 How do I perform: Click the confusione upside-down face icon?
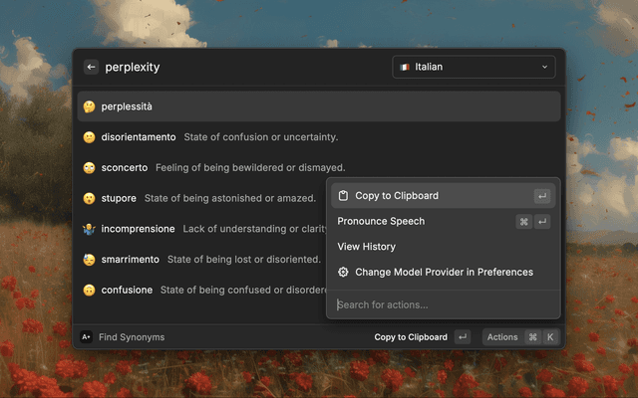click(x=89, y=290)
